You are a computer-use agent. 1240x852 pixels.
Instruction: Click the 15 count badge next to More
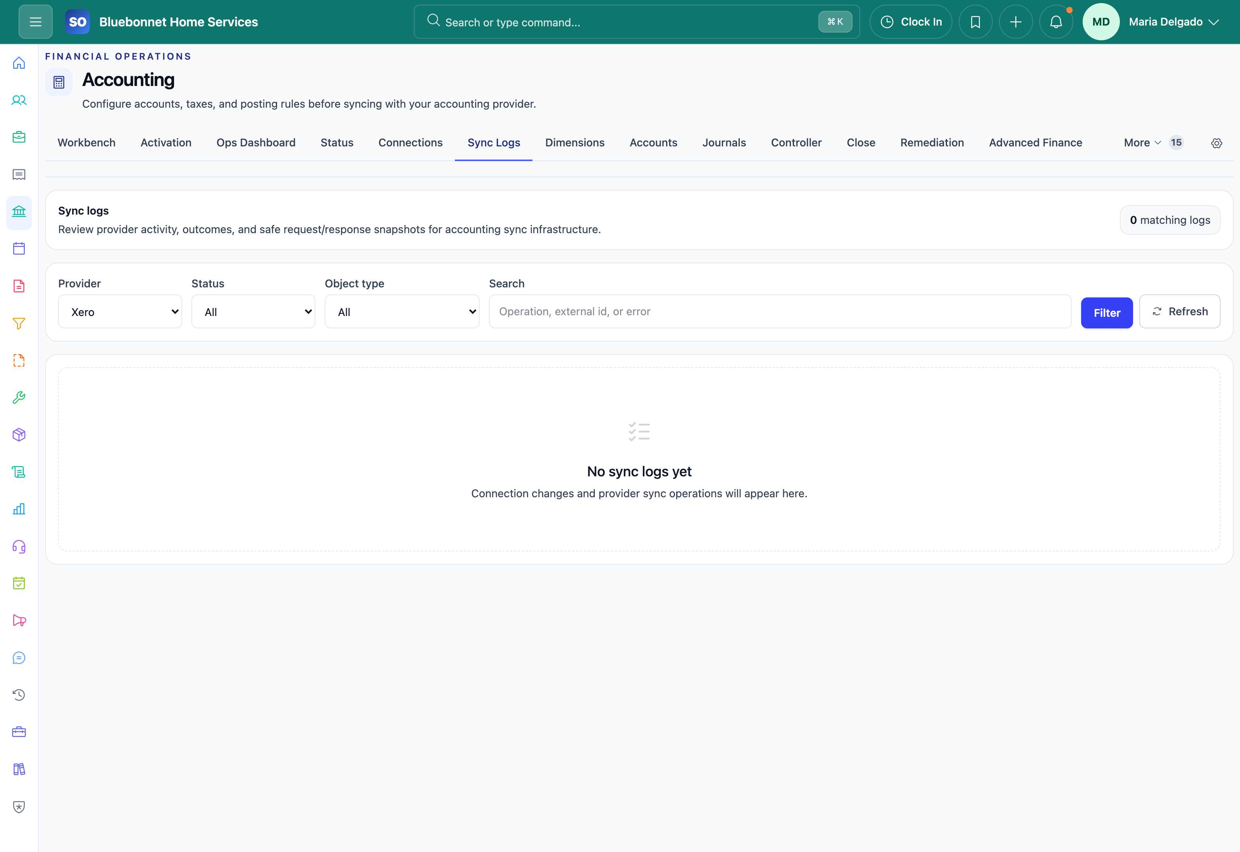[x=1176, y=143]
